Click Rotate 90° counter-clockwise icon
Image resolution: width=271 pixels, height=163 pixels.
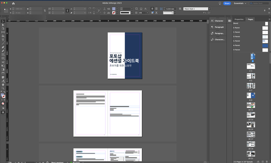[x=94, y=9]
